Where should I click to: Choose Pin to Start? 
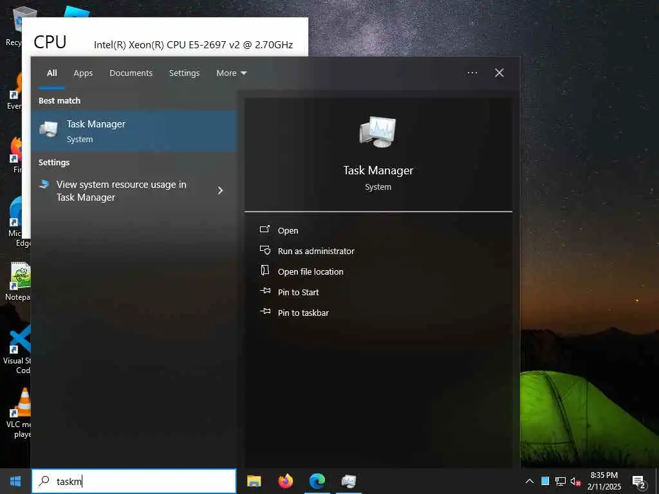pos(299,293)
